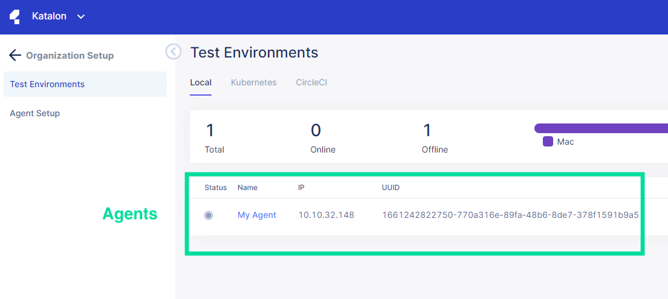Click the IP column header
This screenshot has height=299, width=668.
tap(301, 188)
